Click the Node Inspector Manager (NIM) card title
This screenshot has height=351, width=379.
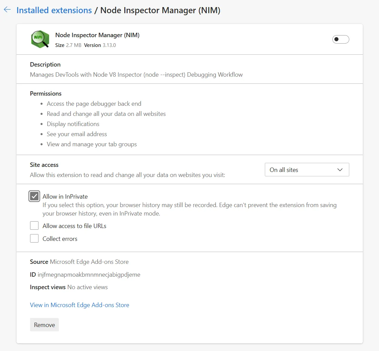(97, 35)
